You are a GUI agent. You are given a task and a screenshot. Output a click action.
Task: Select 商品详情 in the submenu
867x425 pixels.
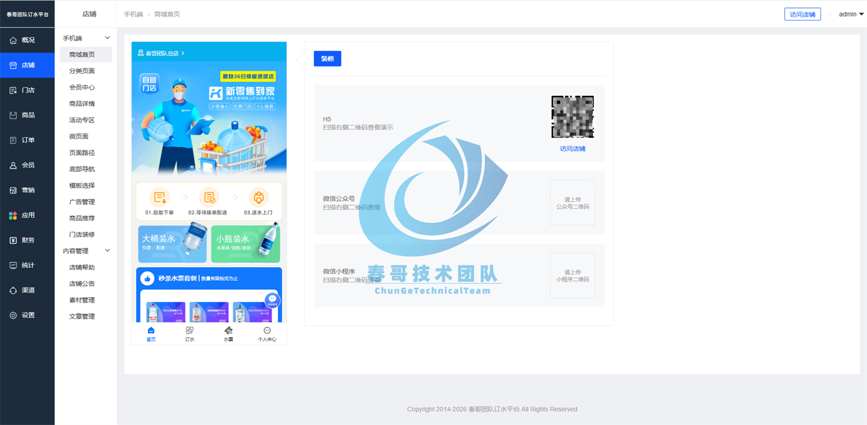pos(82,103)
